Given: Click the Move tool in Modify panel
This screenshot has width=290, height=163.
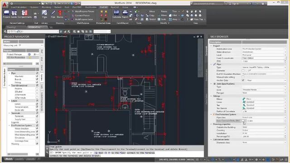Looking at the screenshot, I should coord(150,11).
